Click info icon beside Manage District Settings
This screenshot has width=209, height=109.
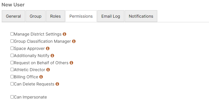coord(65,34)
